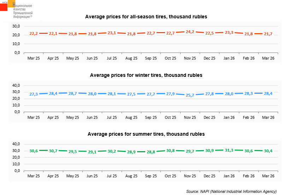This screenshot has width=282, height=196.
Task: Click the 30,0 y-axis label on all-season chart
Action: pyautogui.click(x=16, y=26)
